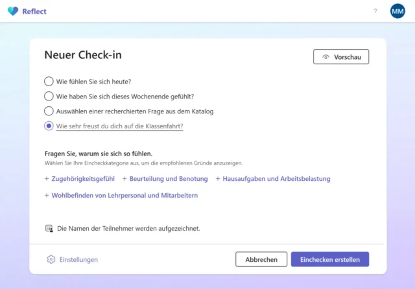The height and width of the screenshot is (289, 415).
Task: Click 'Die Namen der Teilnehmer werden aufgezeichnet.' text
Action: coord(128,229)
